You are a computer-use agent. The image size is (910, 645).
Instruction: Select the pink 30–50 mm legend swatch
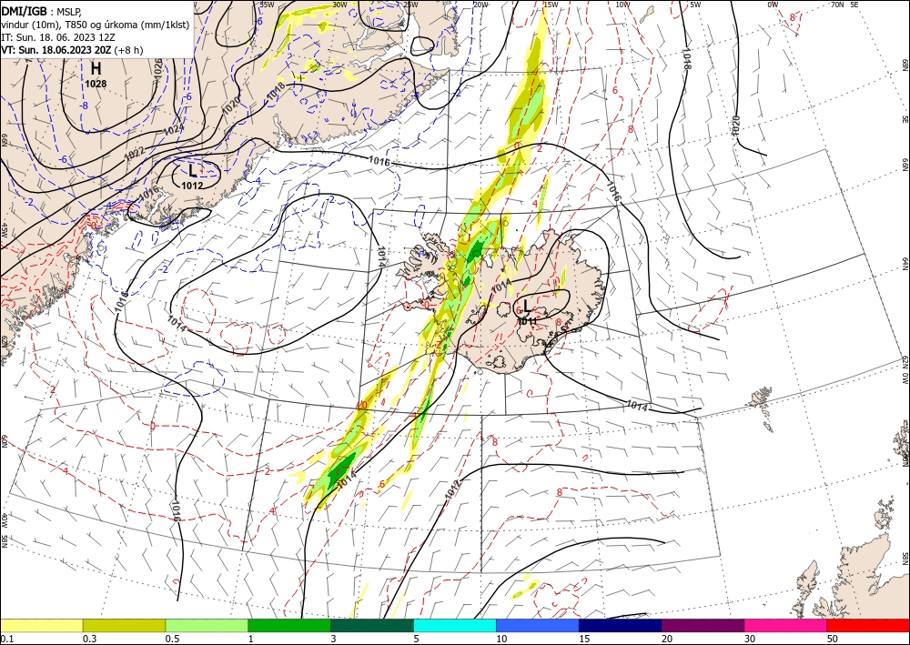786,625
